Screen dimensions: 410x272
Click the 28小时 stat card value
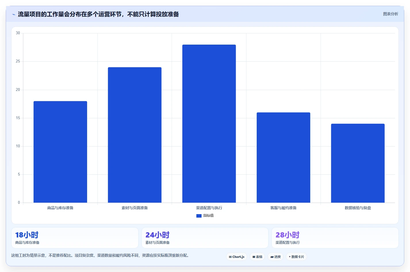pyautogui.click(x=288, y=235)
